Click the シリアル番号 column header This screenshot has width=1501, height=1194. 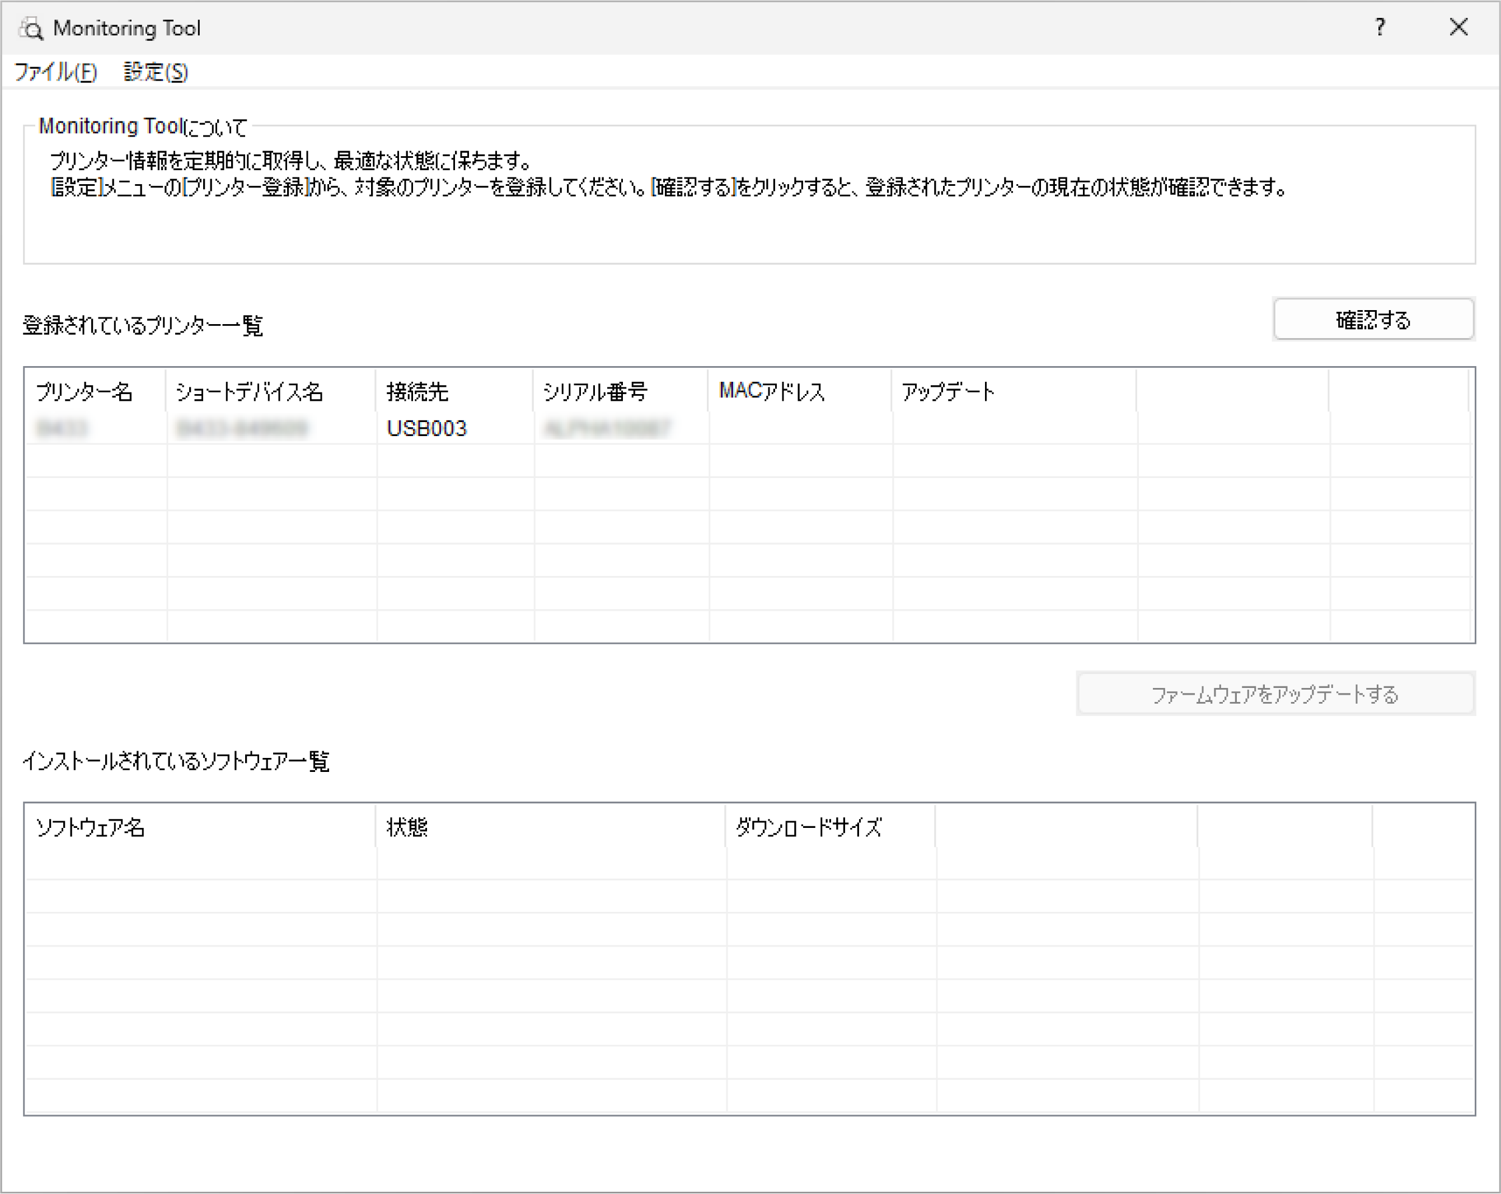coord(595,392)
